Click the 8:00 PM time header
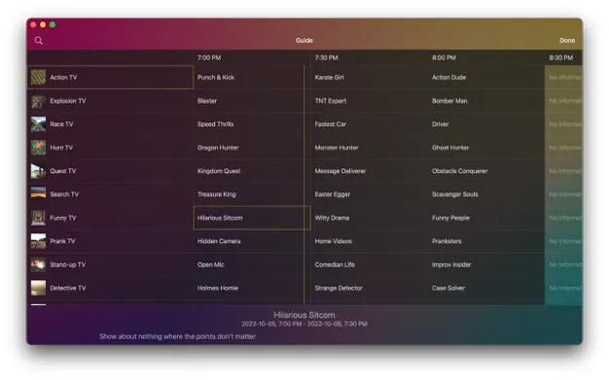This screenshot has height=380, width=609. [x=444, y=58]
